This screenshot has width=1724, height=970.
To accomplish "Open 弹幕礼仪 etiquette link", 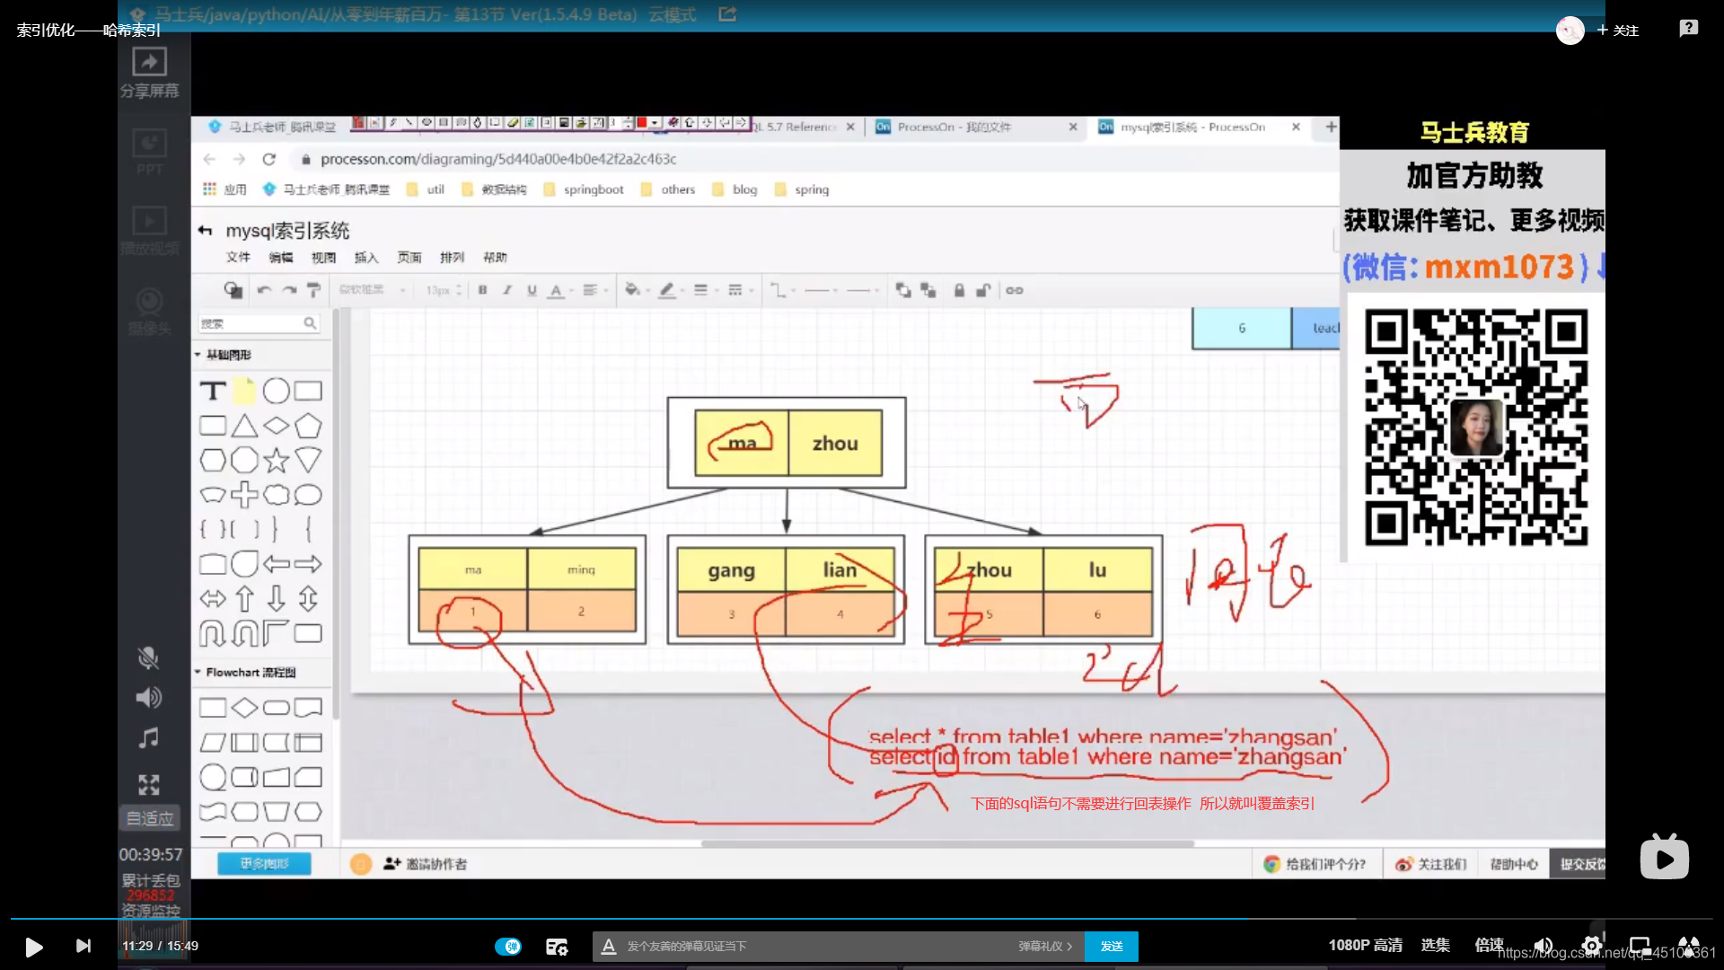I will tap(1045, 946).
